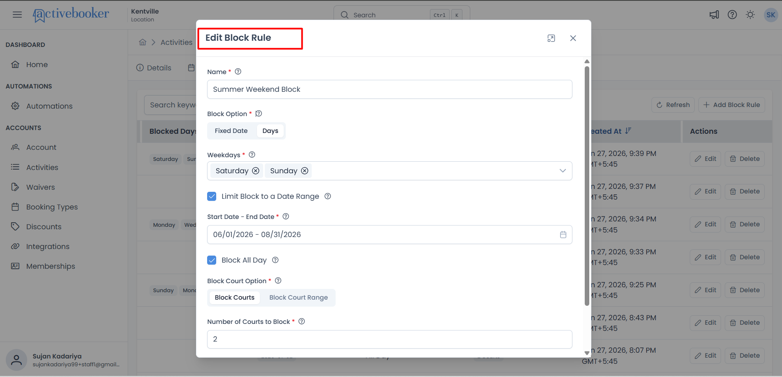
Task: Show help for Start Date - End Date
Action: point(286,216)
